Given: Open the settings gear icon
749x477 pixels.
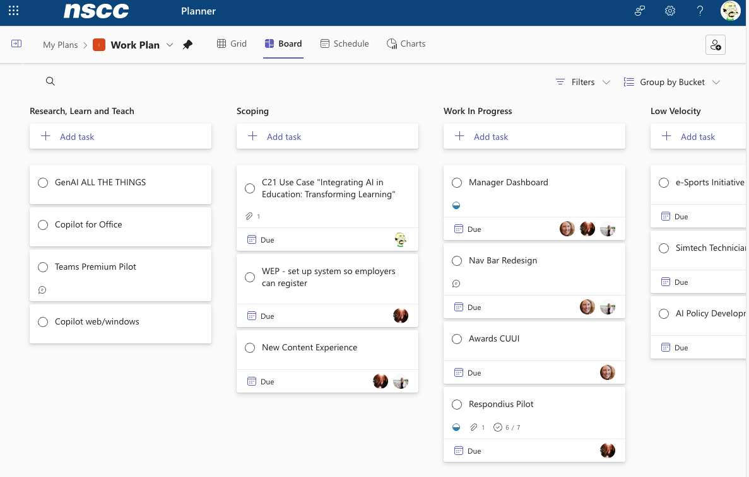Looking at the screenshot, I should pos(670,11).
